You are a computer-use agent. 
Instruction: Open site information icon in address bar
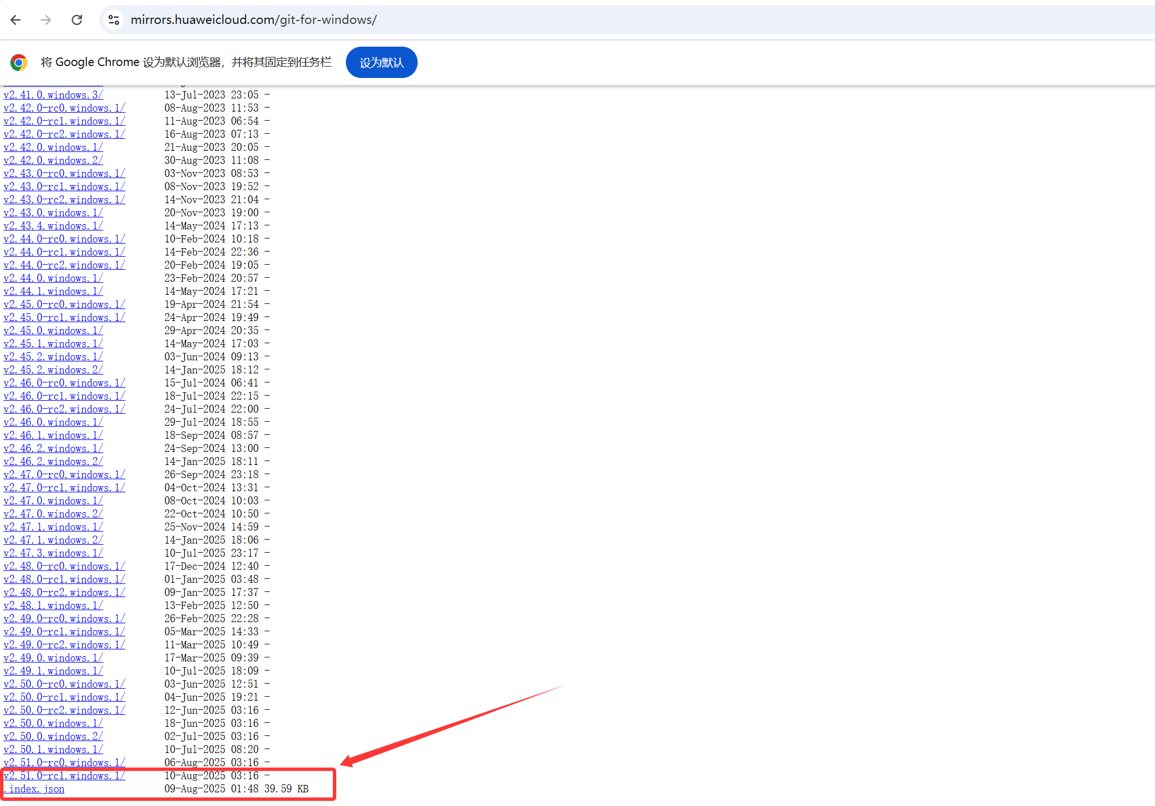click(x=114, y=20)
